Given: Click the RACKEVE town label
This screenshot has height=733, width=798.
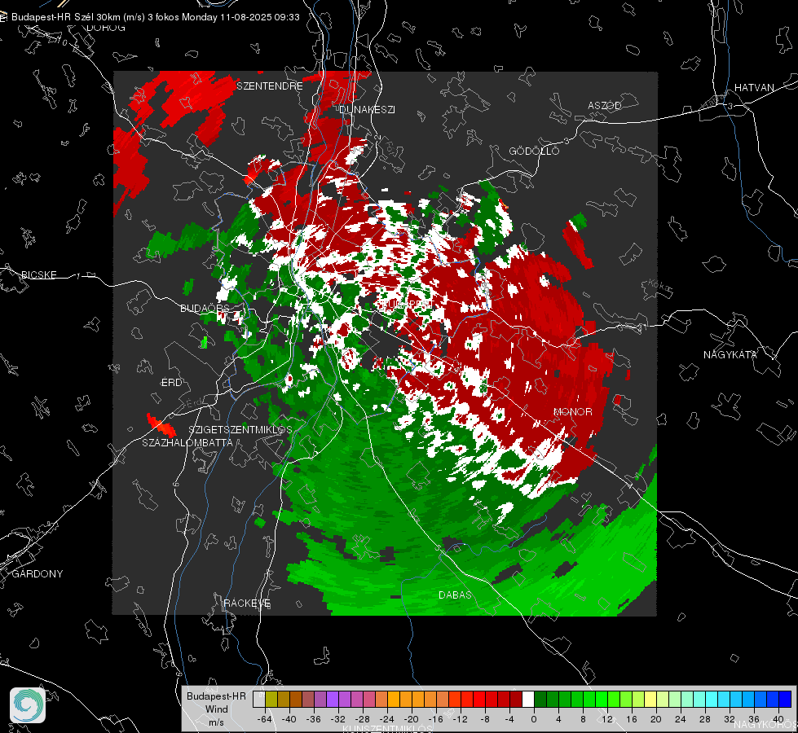Looking at the screenshot, I should (x=247, y=603).
